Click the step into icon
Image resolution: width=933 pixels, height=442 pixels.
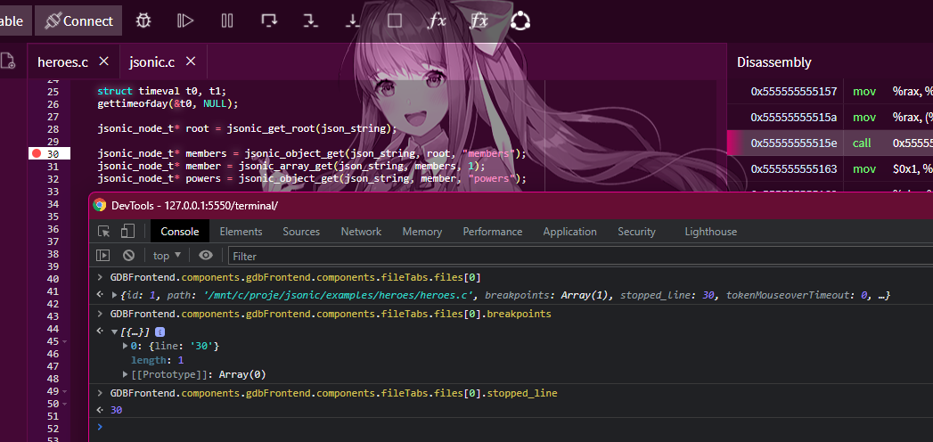tap(311, 20)
